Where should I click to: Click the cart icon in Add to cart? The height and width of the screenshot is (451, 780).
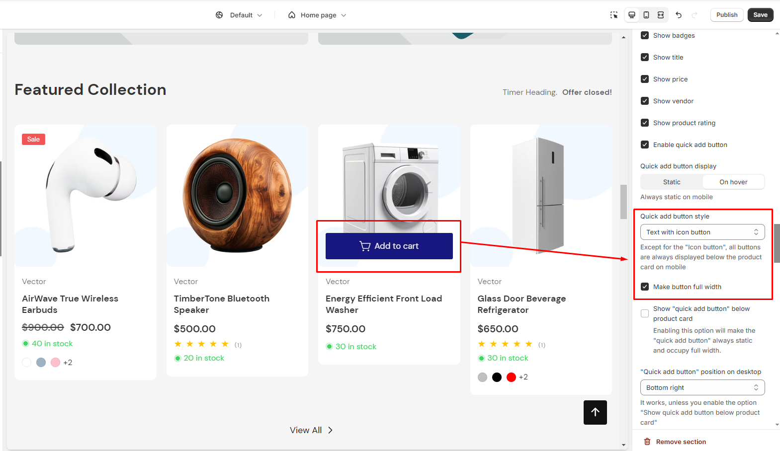pyautogui.click(x=365, y=246)
